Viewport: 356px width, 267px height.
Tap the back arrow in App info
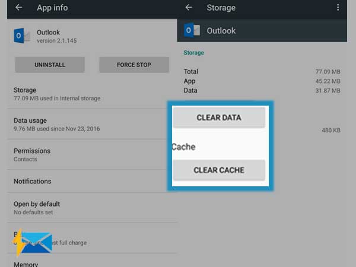18,8
